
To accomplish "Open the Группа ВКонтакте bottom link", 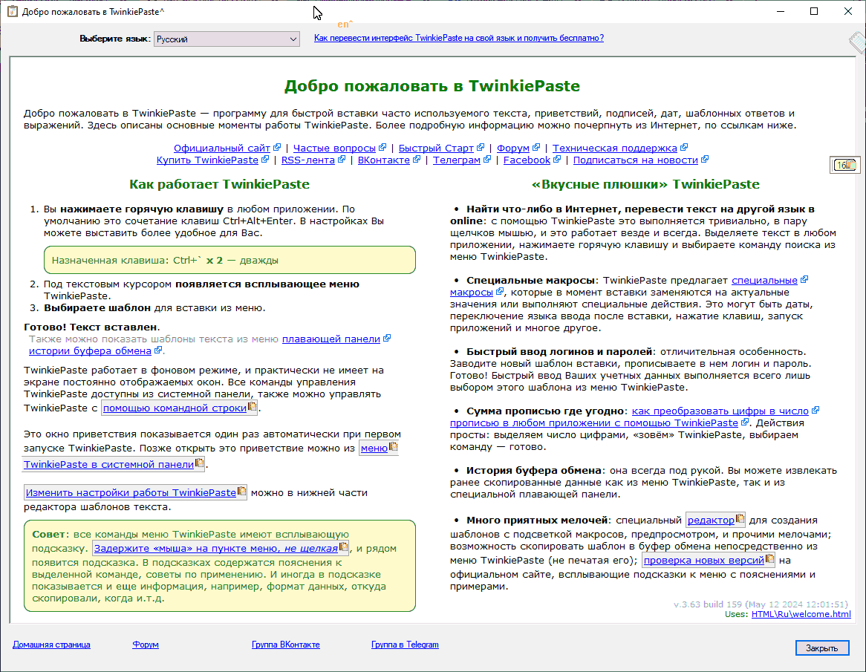I will tap(285, 645).
